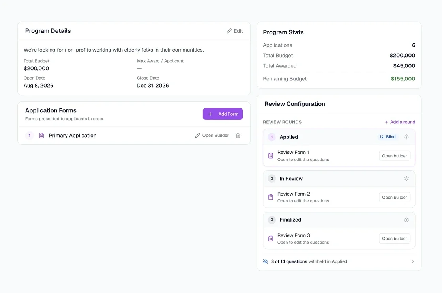442x293 pixels.
Task: Open builder for Review Form 2
Action: click(394, 197)
